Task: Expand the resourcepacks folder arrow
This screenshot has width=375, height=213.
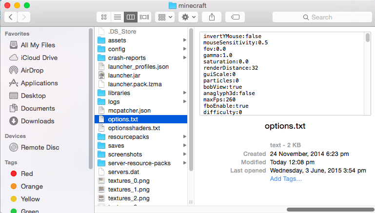Action: (x=185, y=137)
